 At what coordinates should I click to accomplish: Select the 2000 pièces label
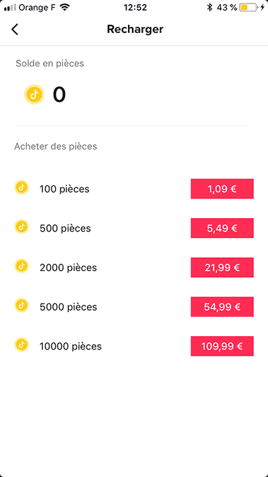[68, 268]
